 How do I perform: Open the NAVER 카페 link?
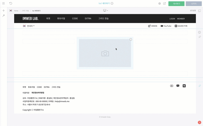(181, 26)
